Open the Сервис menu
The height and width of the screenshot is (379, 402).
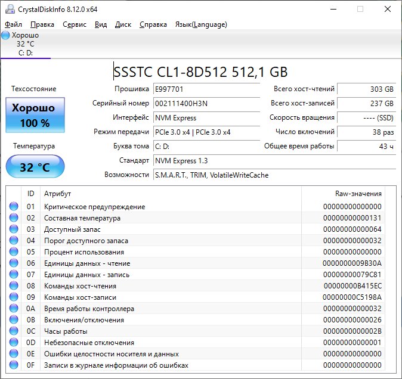pyautogui.click(x=75, y=24)
